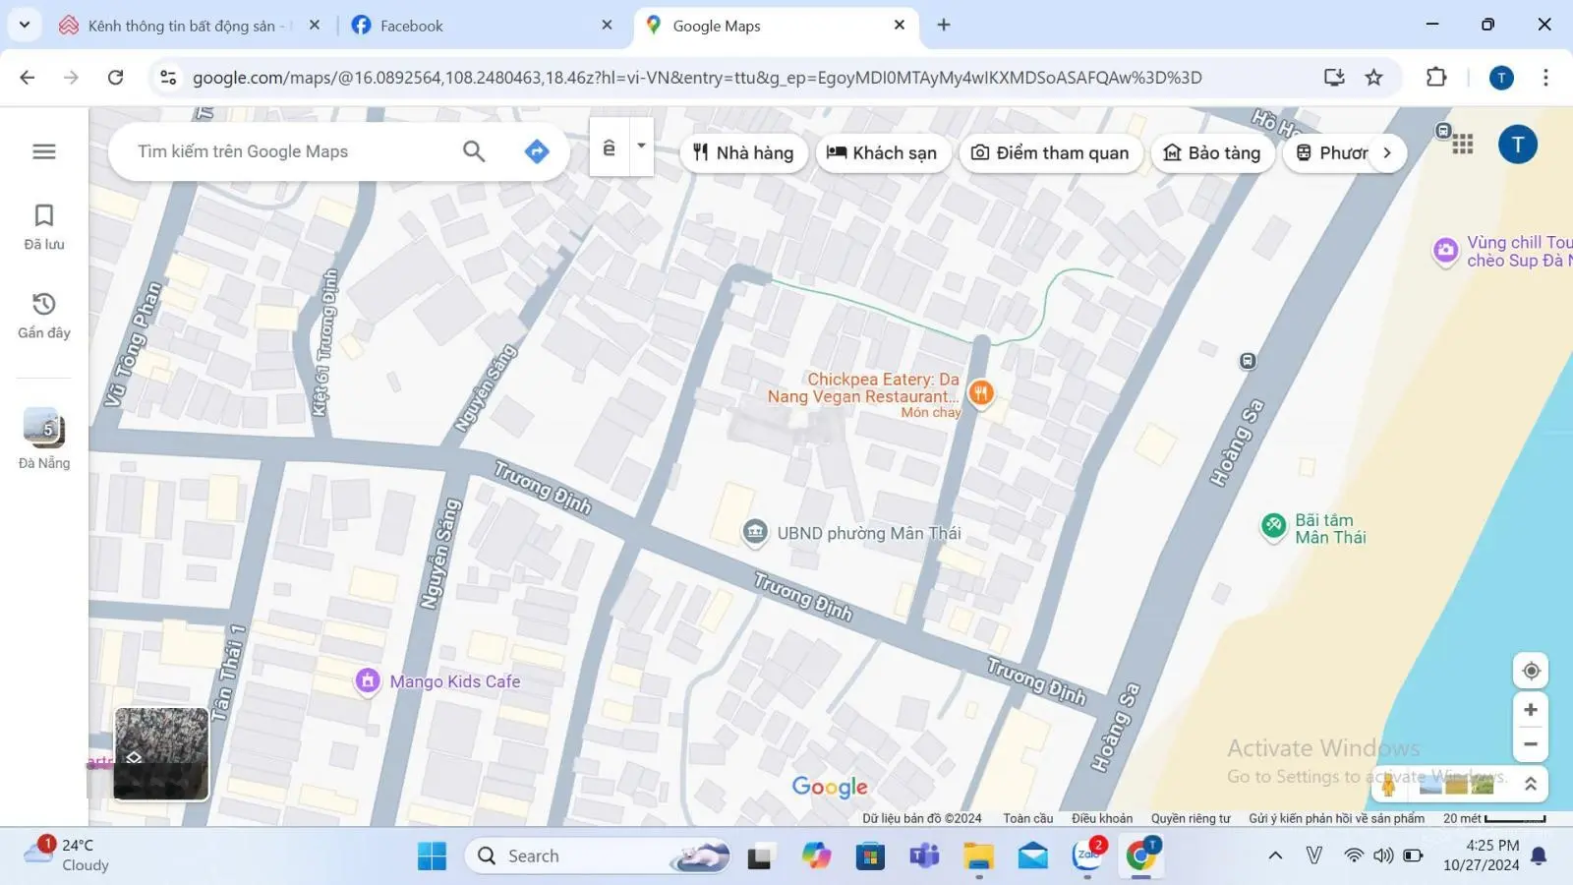
Task: Open the Windows Start menu
Action: [432, 856]
